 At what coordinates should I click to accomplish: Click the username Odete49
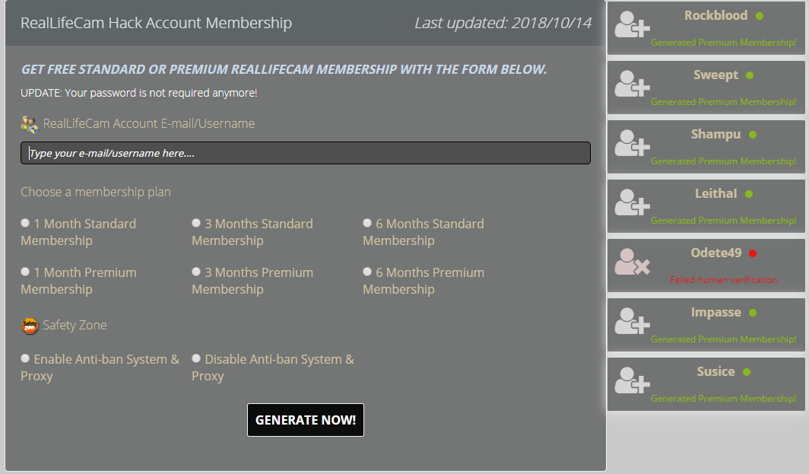coord(715,253)
